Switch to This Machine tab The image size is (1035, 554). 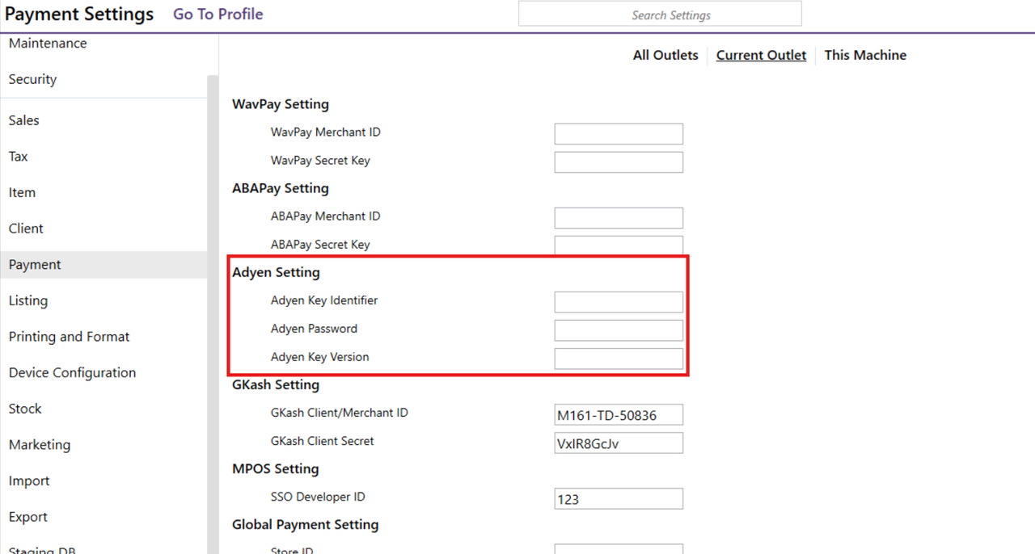pos(864,55)
